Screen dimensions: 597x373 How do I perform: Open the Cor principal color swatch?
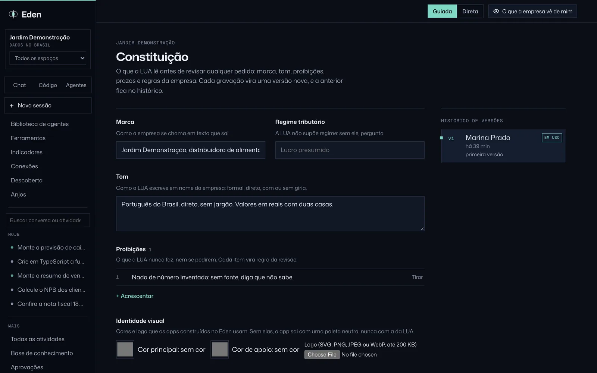coord(125,350)
